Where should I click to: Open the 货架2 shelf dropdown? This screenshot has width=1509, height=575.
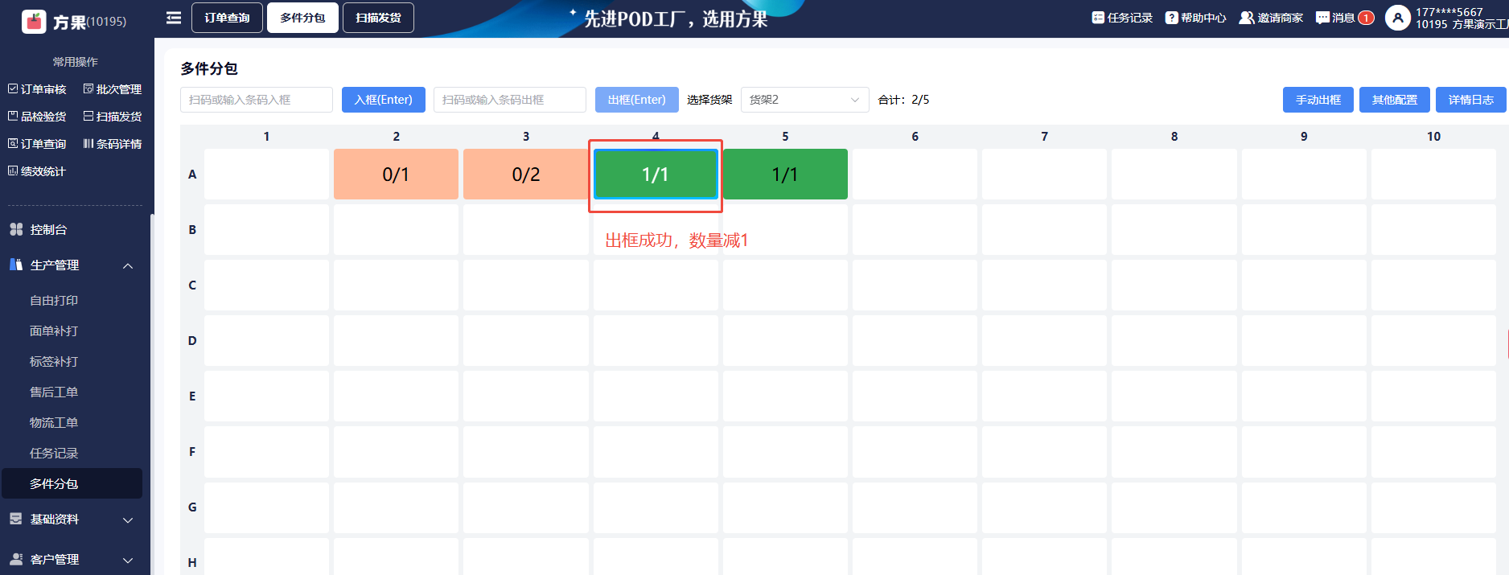tap(804, 100)
